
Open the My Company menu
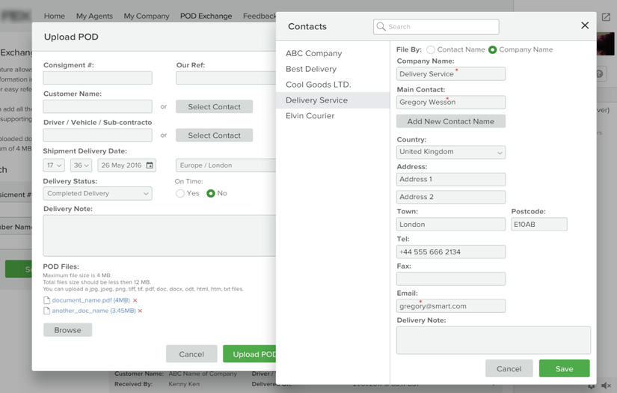[147, 16]
